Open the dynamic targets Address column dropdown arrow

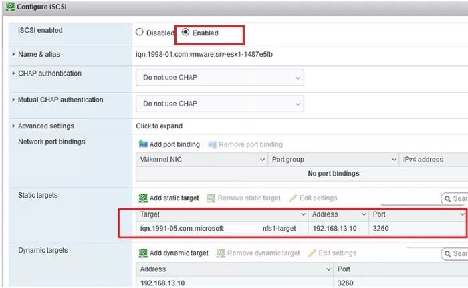click(329, 269)
